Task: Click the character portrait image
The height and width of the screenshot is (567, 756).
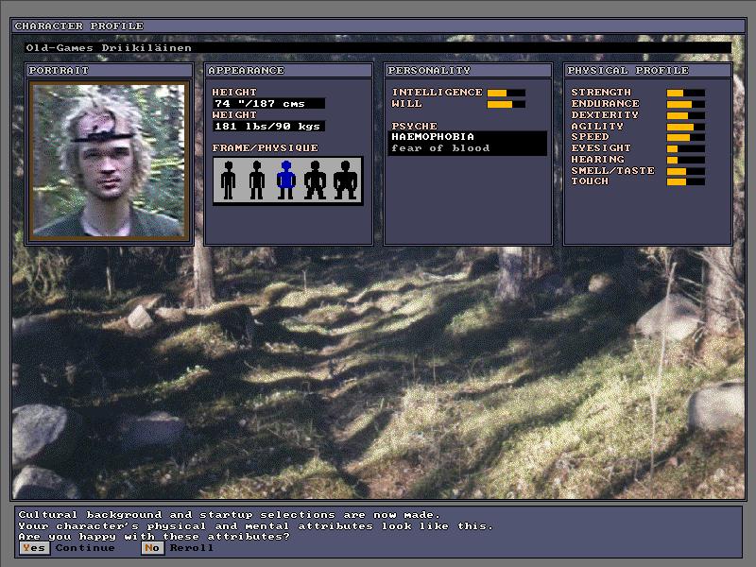Action: (109, 161)
